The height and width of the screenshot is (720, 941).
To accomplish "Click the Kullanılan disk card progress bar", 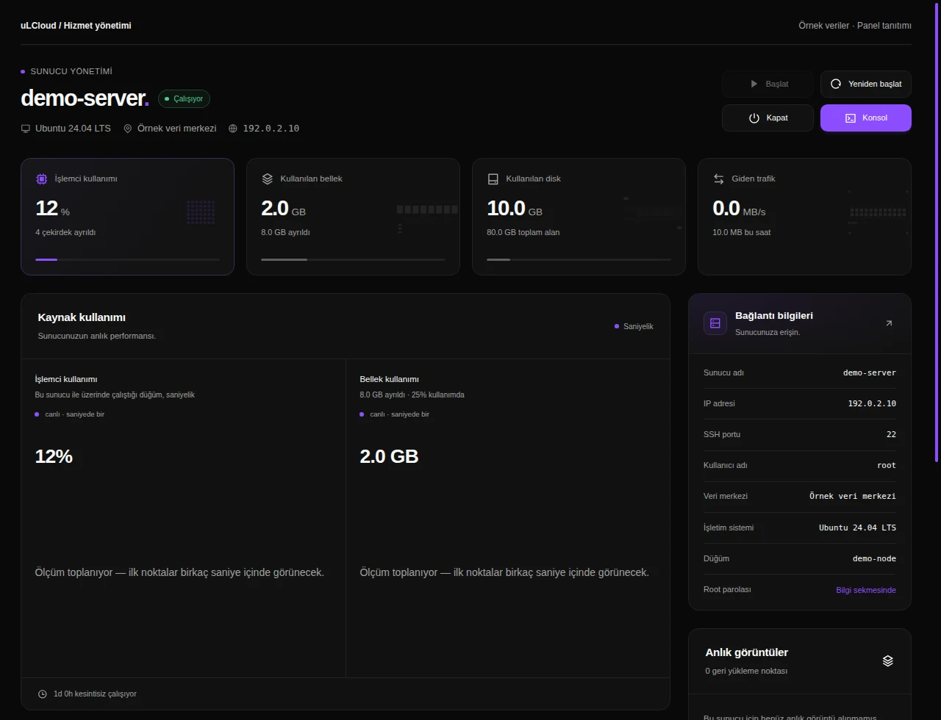I will tap(579, 259).
